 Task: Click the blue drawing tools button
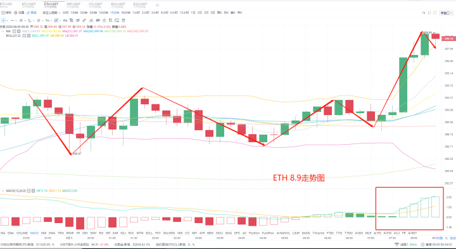pyautogui.click(x=32, y=13)
